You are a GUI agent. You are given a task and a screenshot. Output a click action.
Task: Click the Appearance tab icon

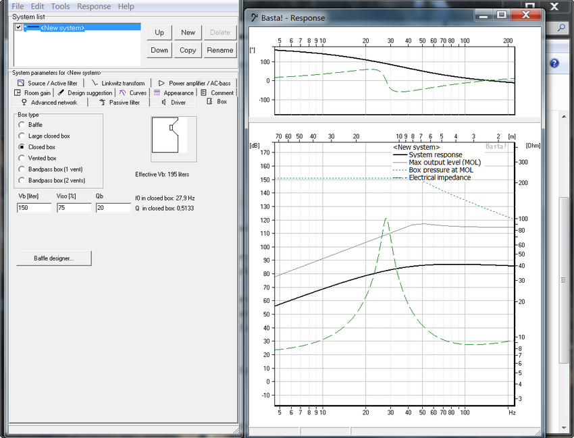157,92
